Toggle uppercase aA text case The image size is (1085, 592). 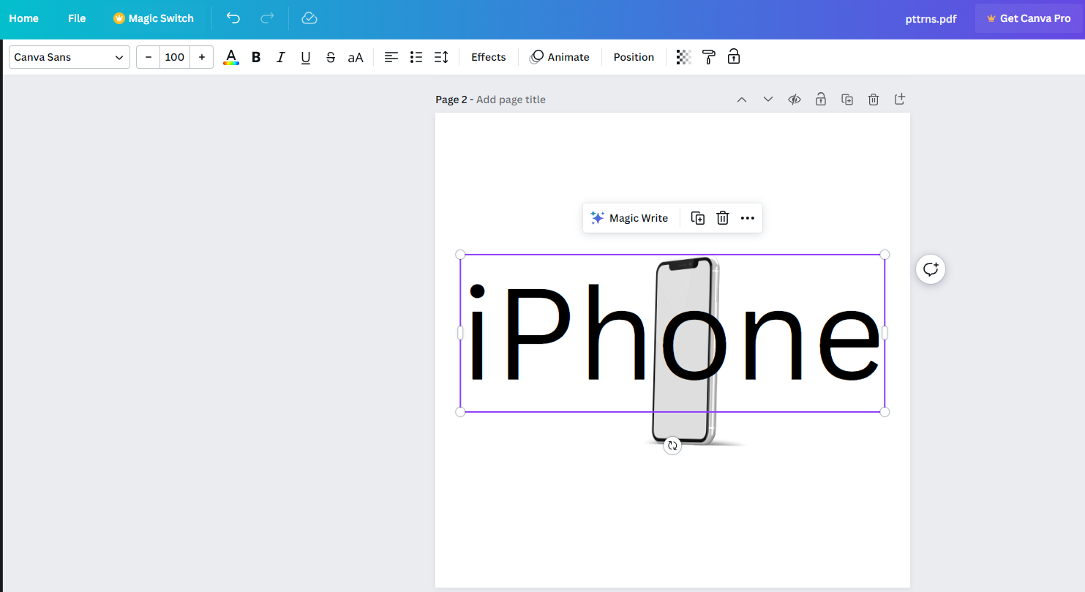click(x=356, y=57)
